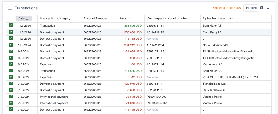Click the green icon on the Norsk Taktekker AS row
278x114 pixels.
(x=11, y=45)
